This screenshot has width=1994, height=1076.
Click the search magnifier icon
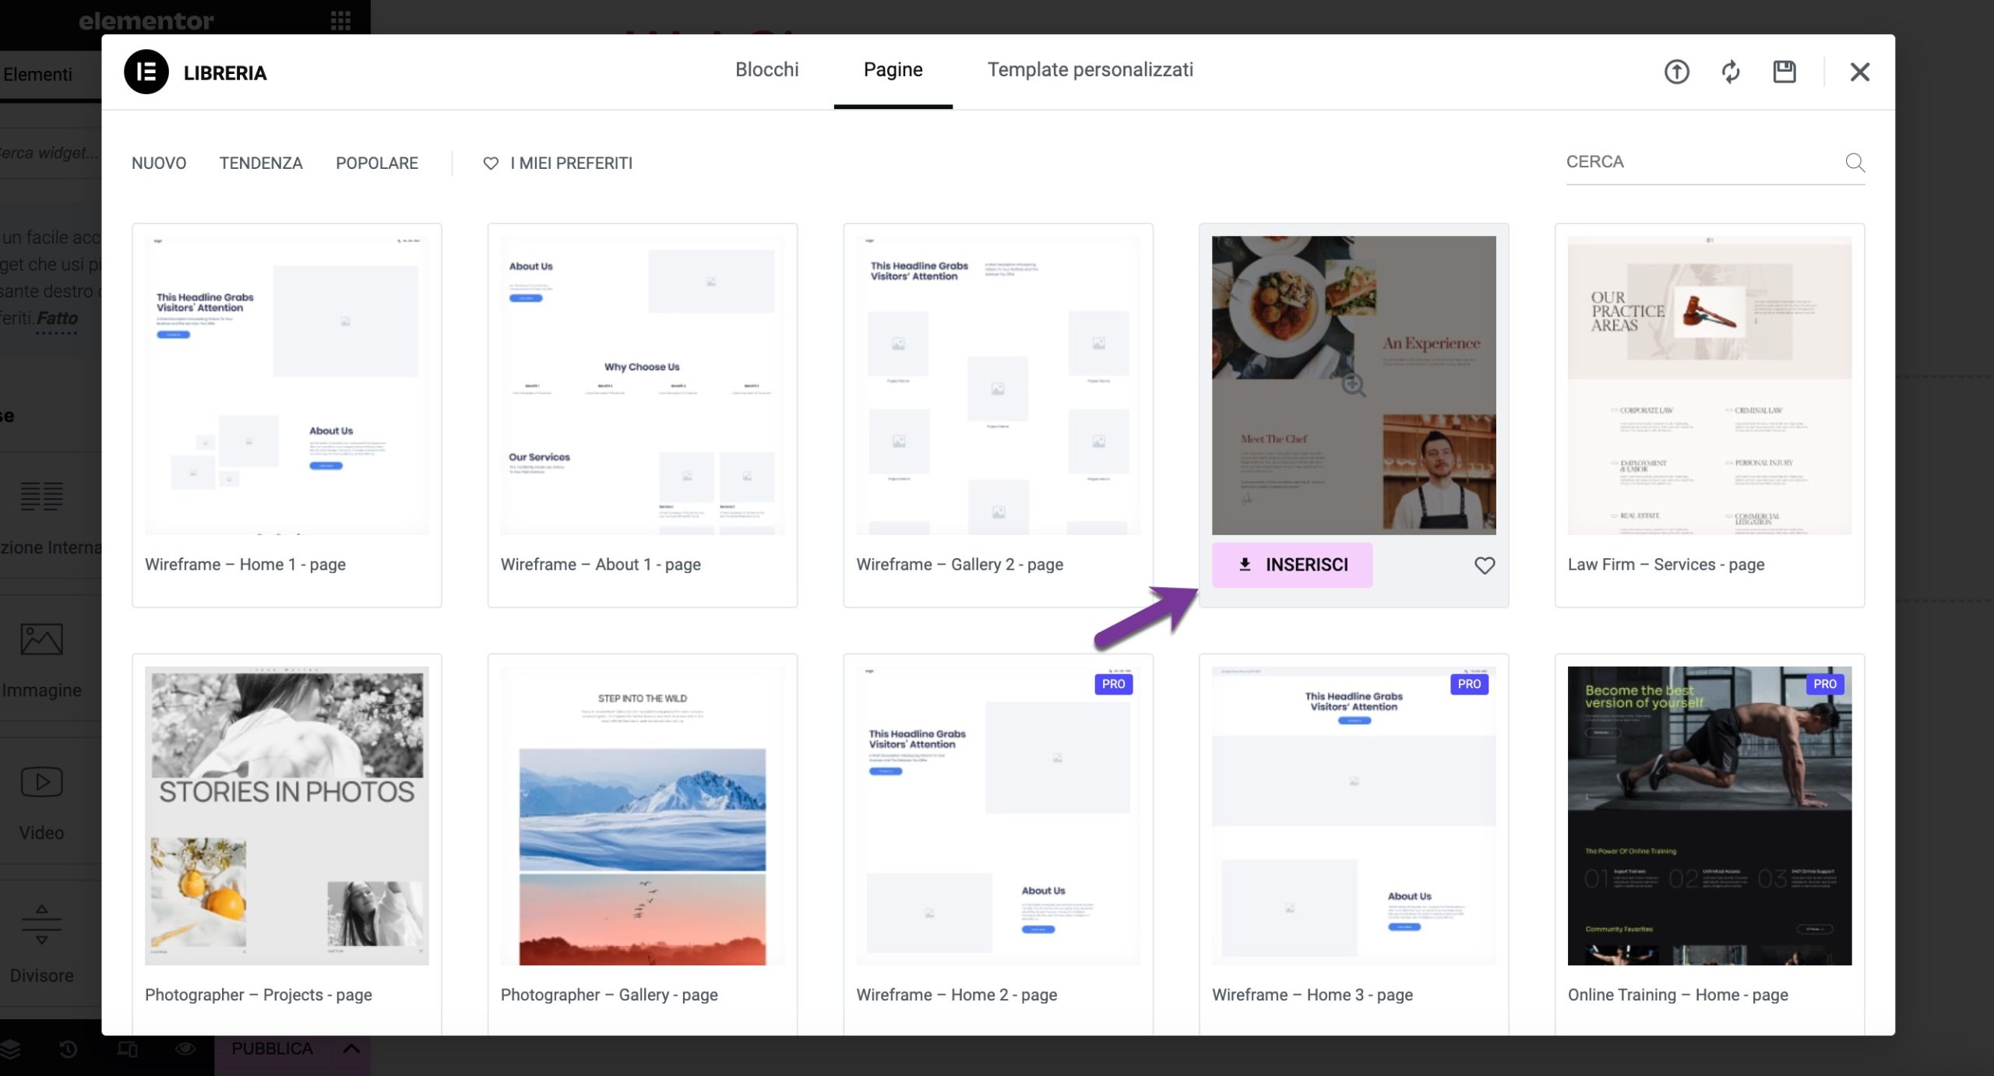point(1855,163)
